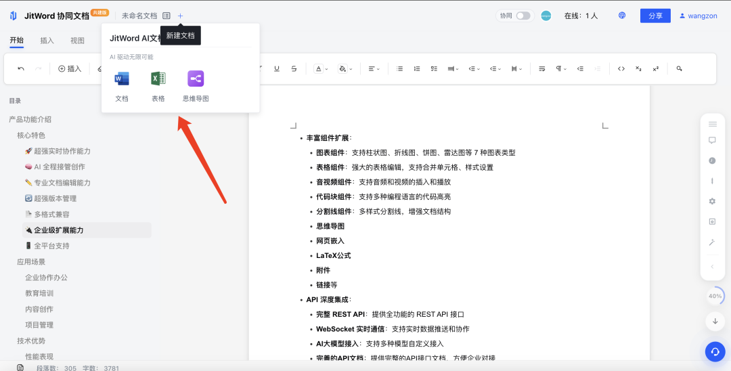Viewport: 731px width, 371px height.
Task: Go to 应用场景 in the outline
Action: pyautogui.click(x=31, y=262)
